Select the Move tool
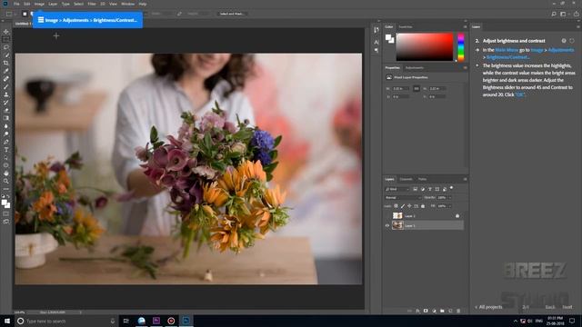The width and height of the screenshot is (582, 327). 6,32
